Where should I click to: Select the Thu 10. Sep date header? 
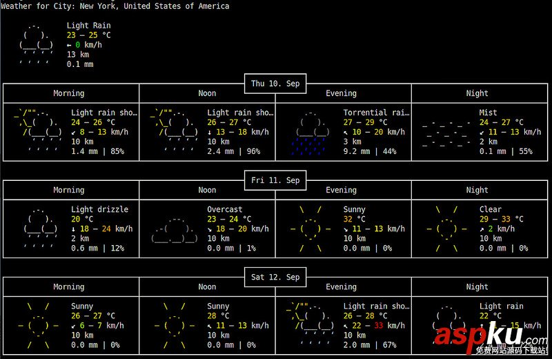(x=275, y=84)
